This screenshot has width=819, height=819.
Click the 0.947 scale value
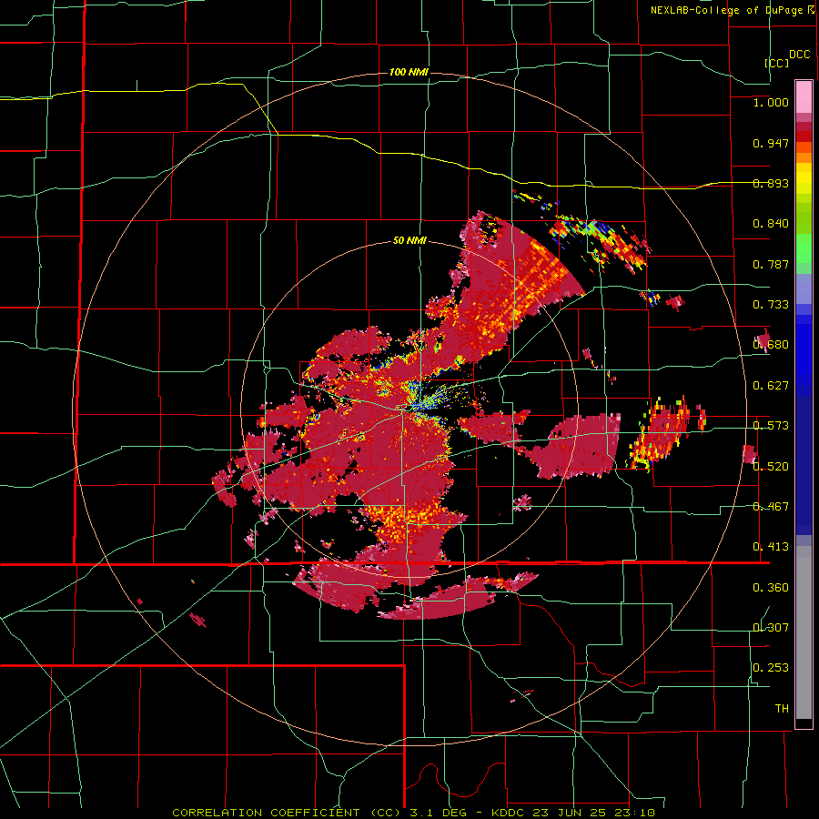pos(771,143)
